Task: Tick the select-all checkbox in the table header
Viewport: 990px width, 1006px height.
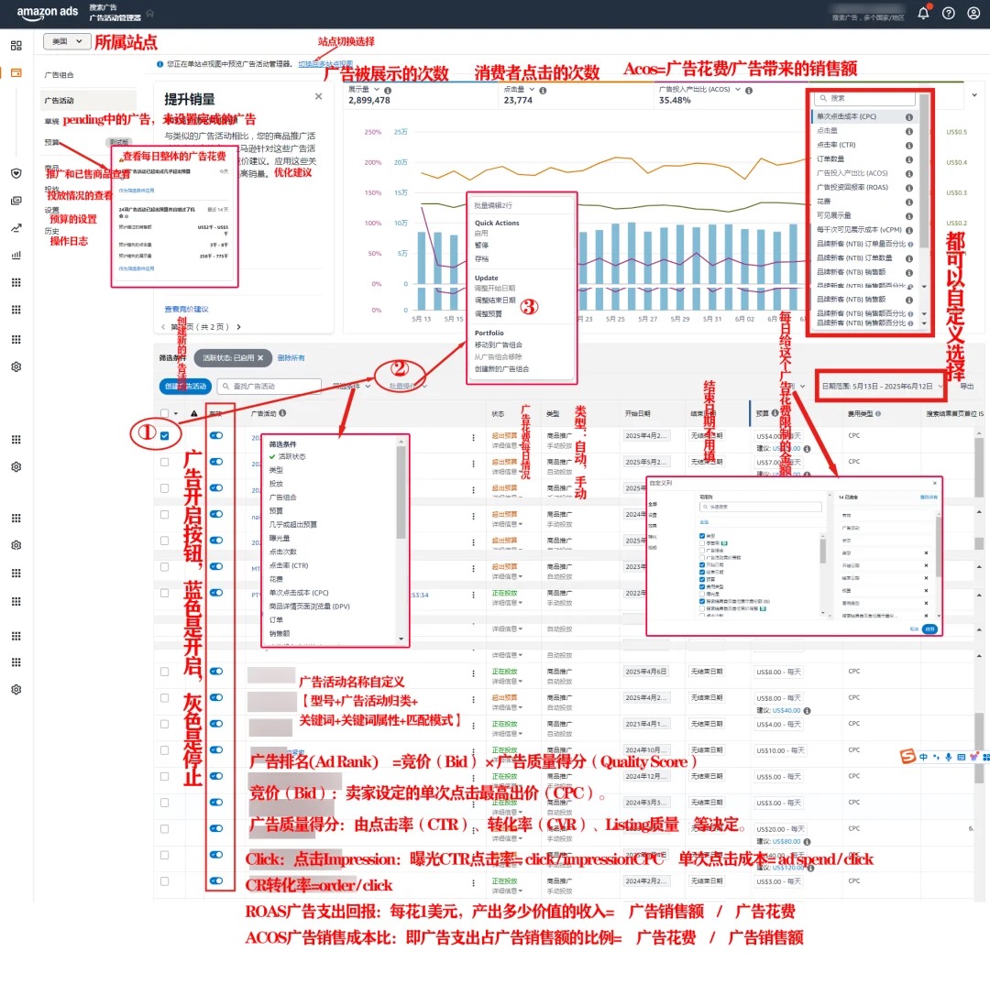Action: pos(164,413)
